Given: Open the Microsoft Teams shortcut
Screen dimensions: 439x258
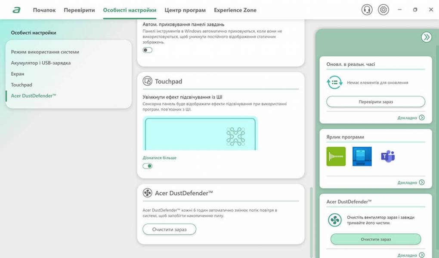Looking at the screenshot, I should click(388, 157).
